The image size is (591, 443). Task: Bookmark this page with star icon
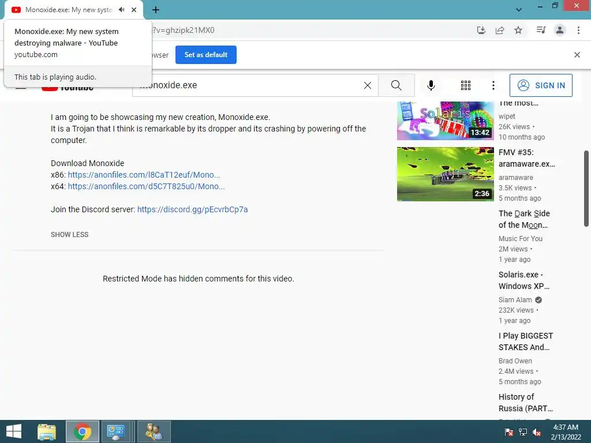coord(518,30)
